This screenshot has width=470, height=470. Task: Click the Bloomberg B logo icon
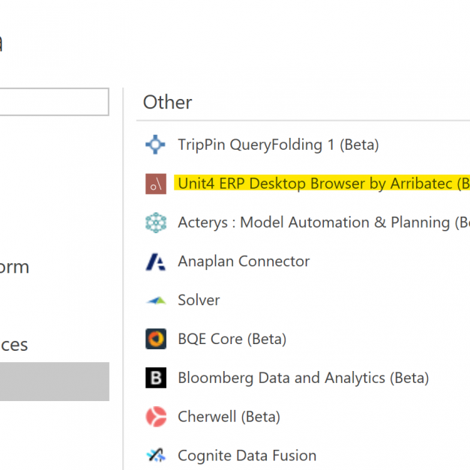point(156,378)
